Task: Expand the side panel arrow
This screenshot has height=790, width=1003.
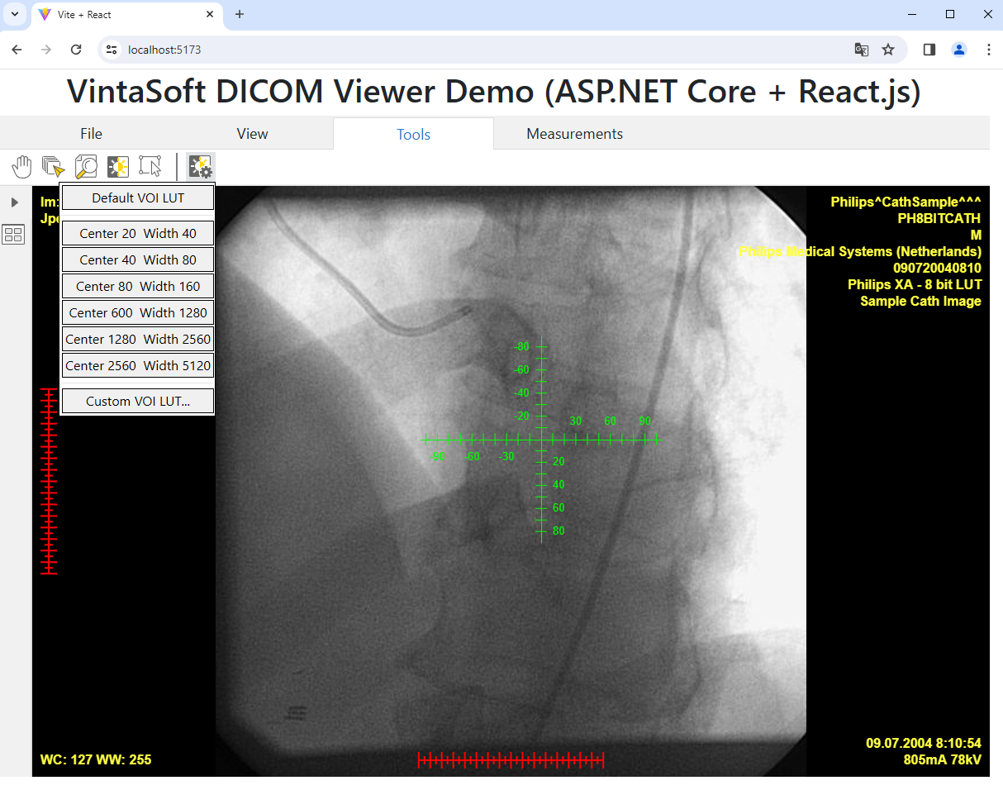Action: click(14, 202)
